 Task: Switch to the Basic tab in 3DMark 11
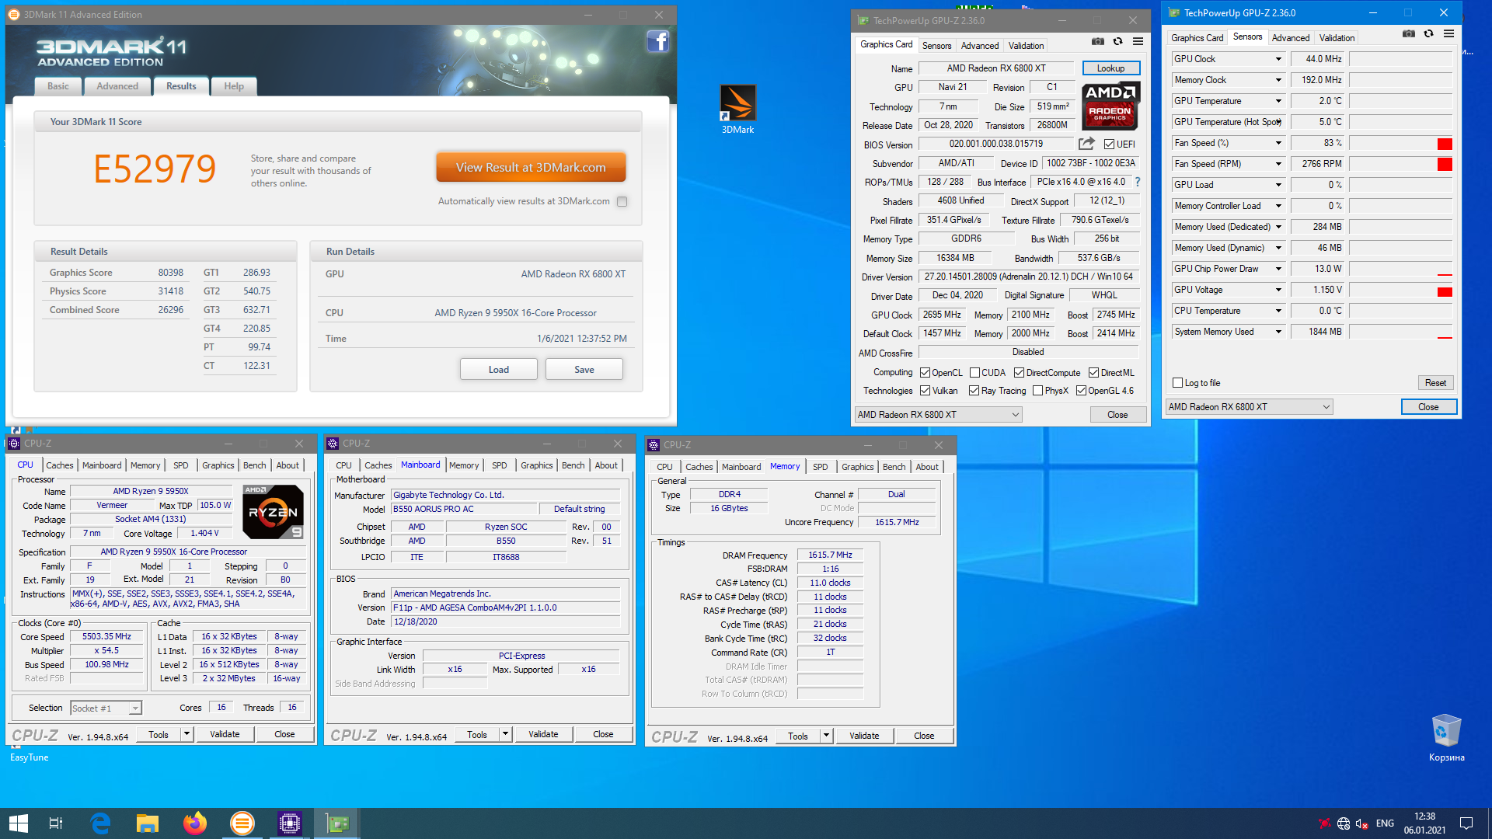(58, 86)
